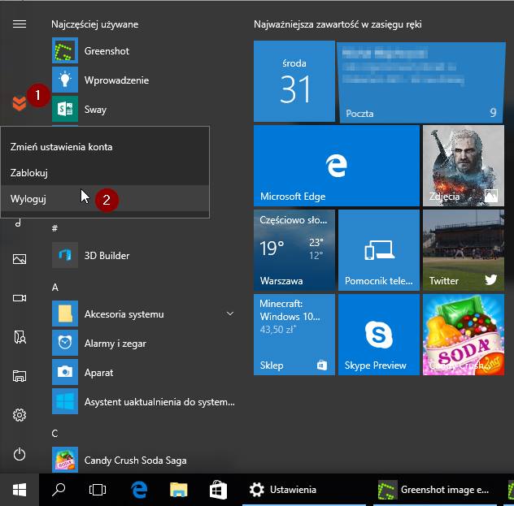
Task: Open Pictures sidebar icon
Action: [20, 259]
